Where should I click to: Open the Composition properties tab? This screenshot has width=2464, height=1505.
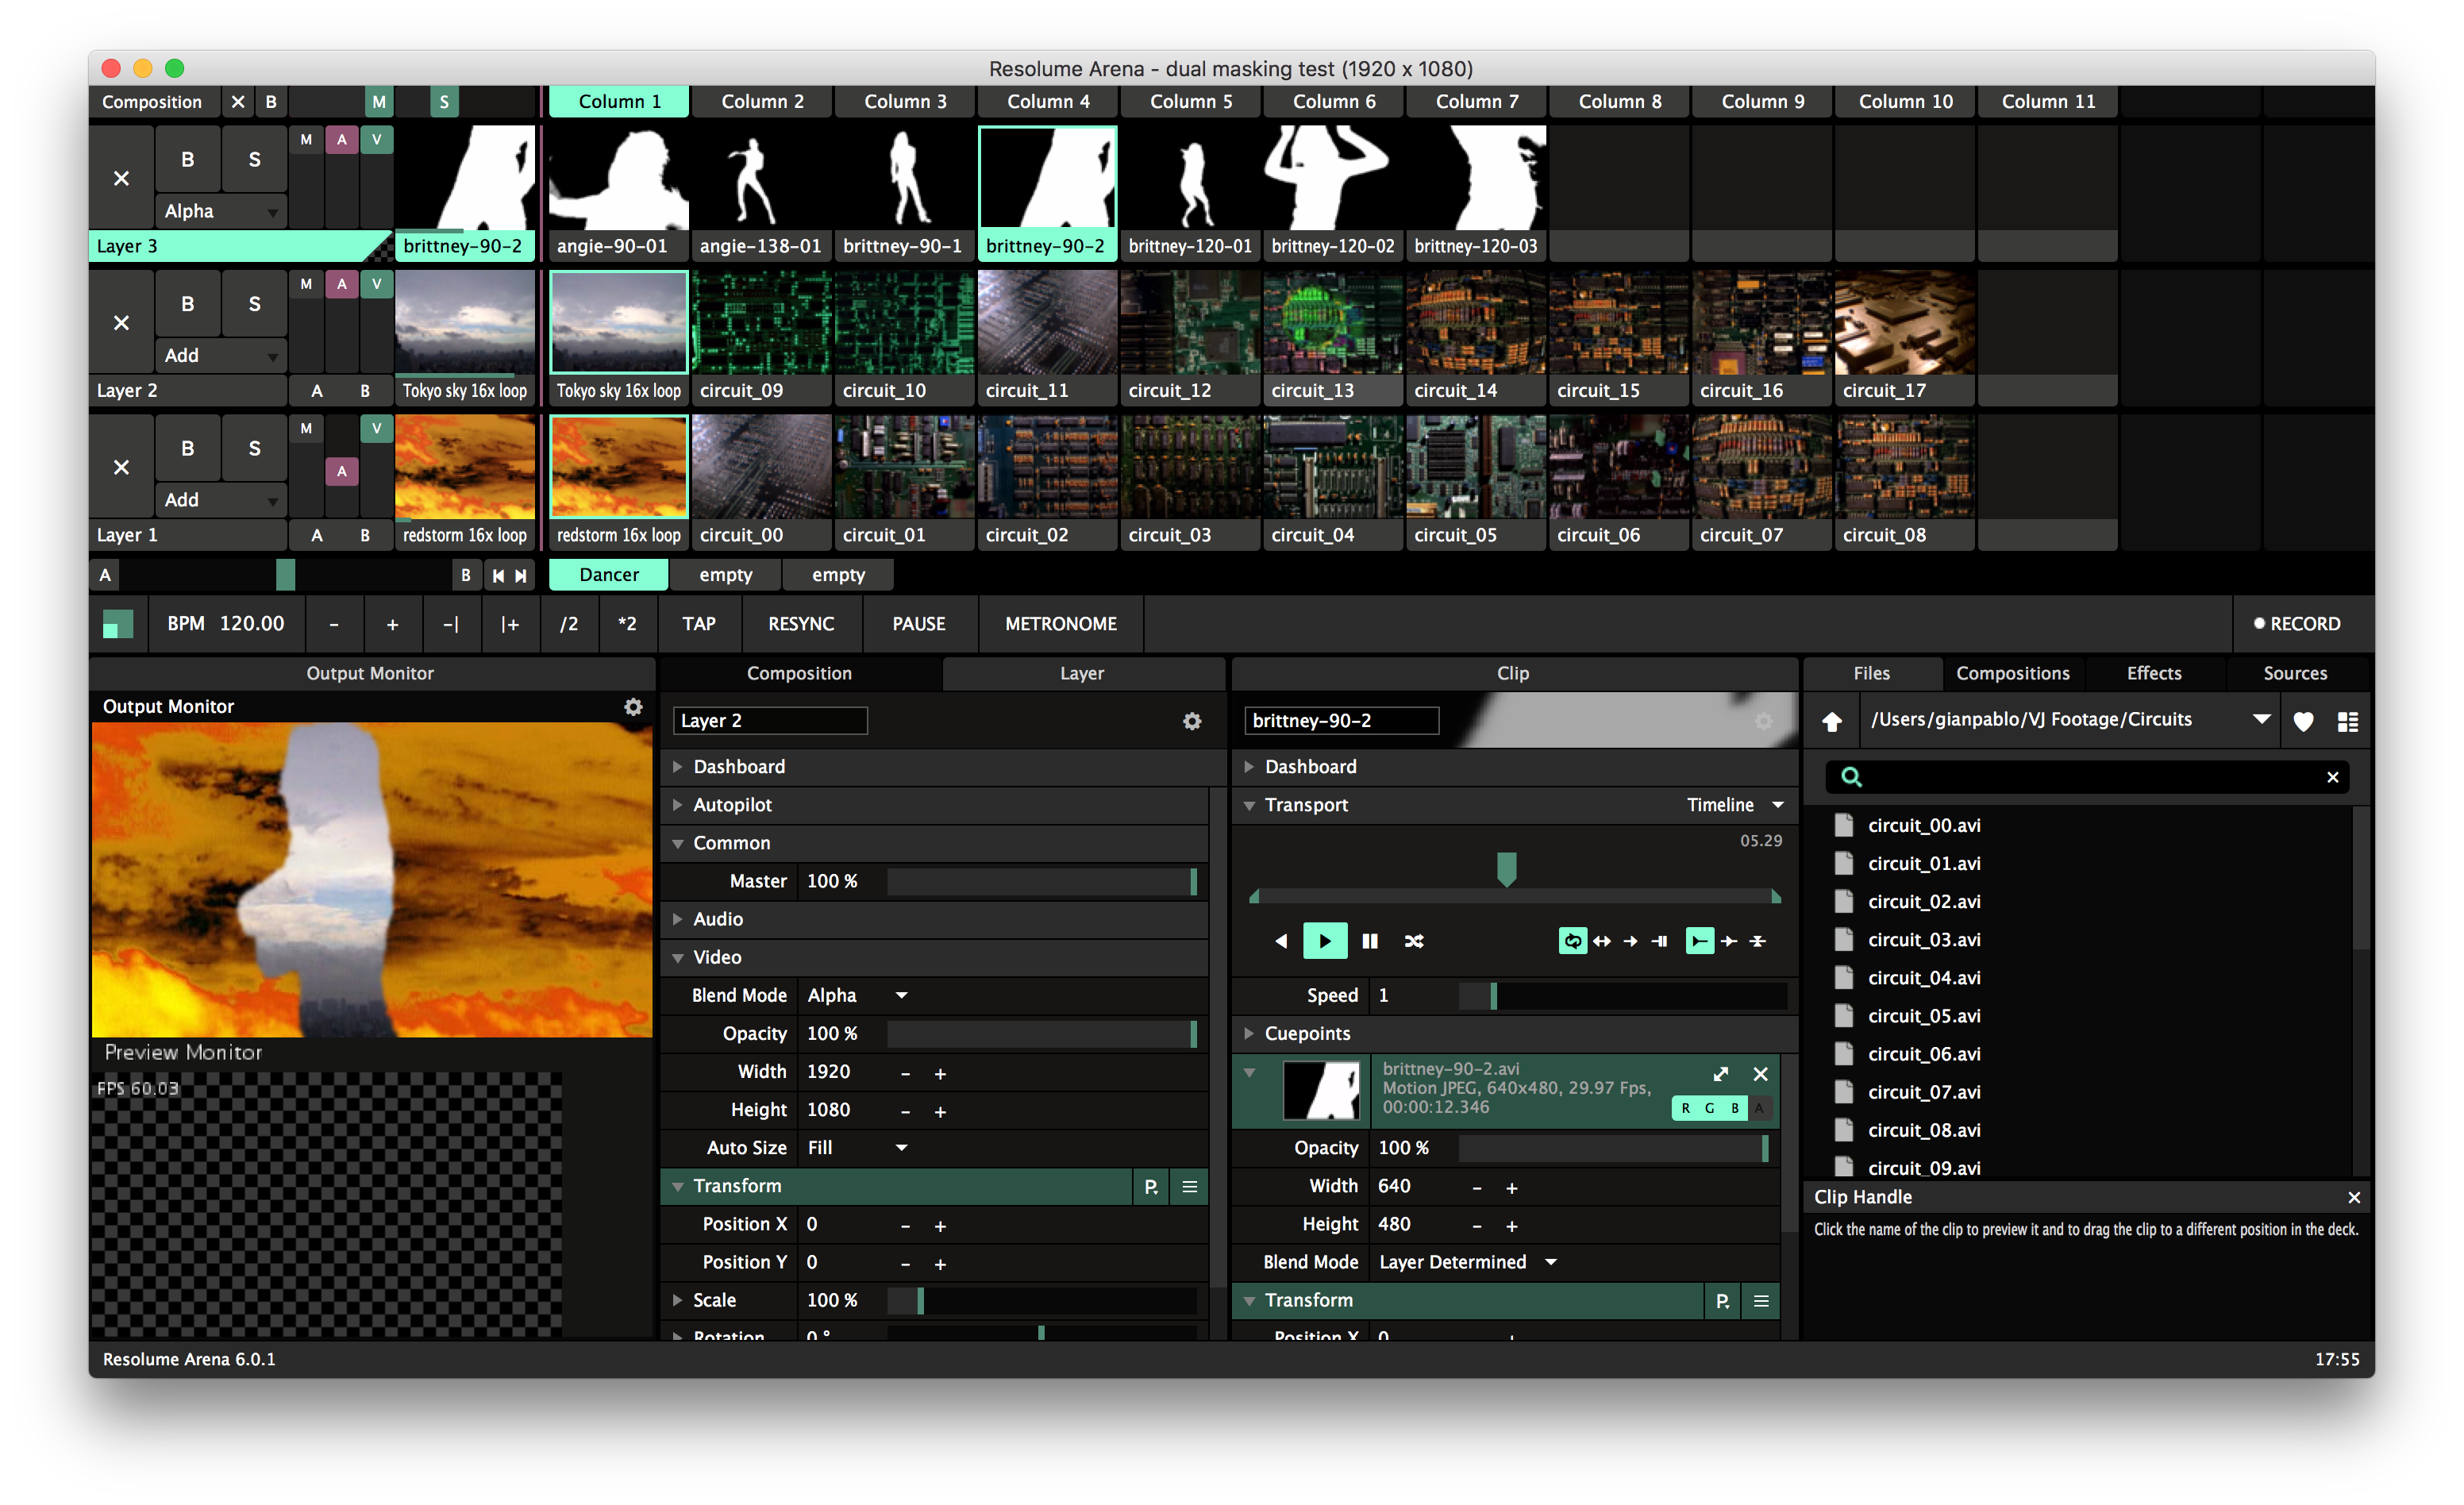coord(799,673)
